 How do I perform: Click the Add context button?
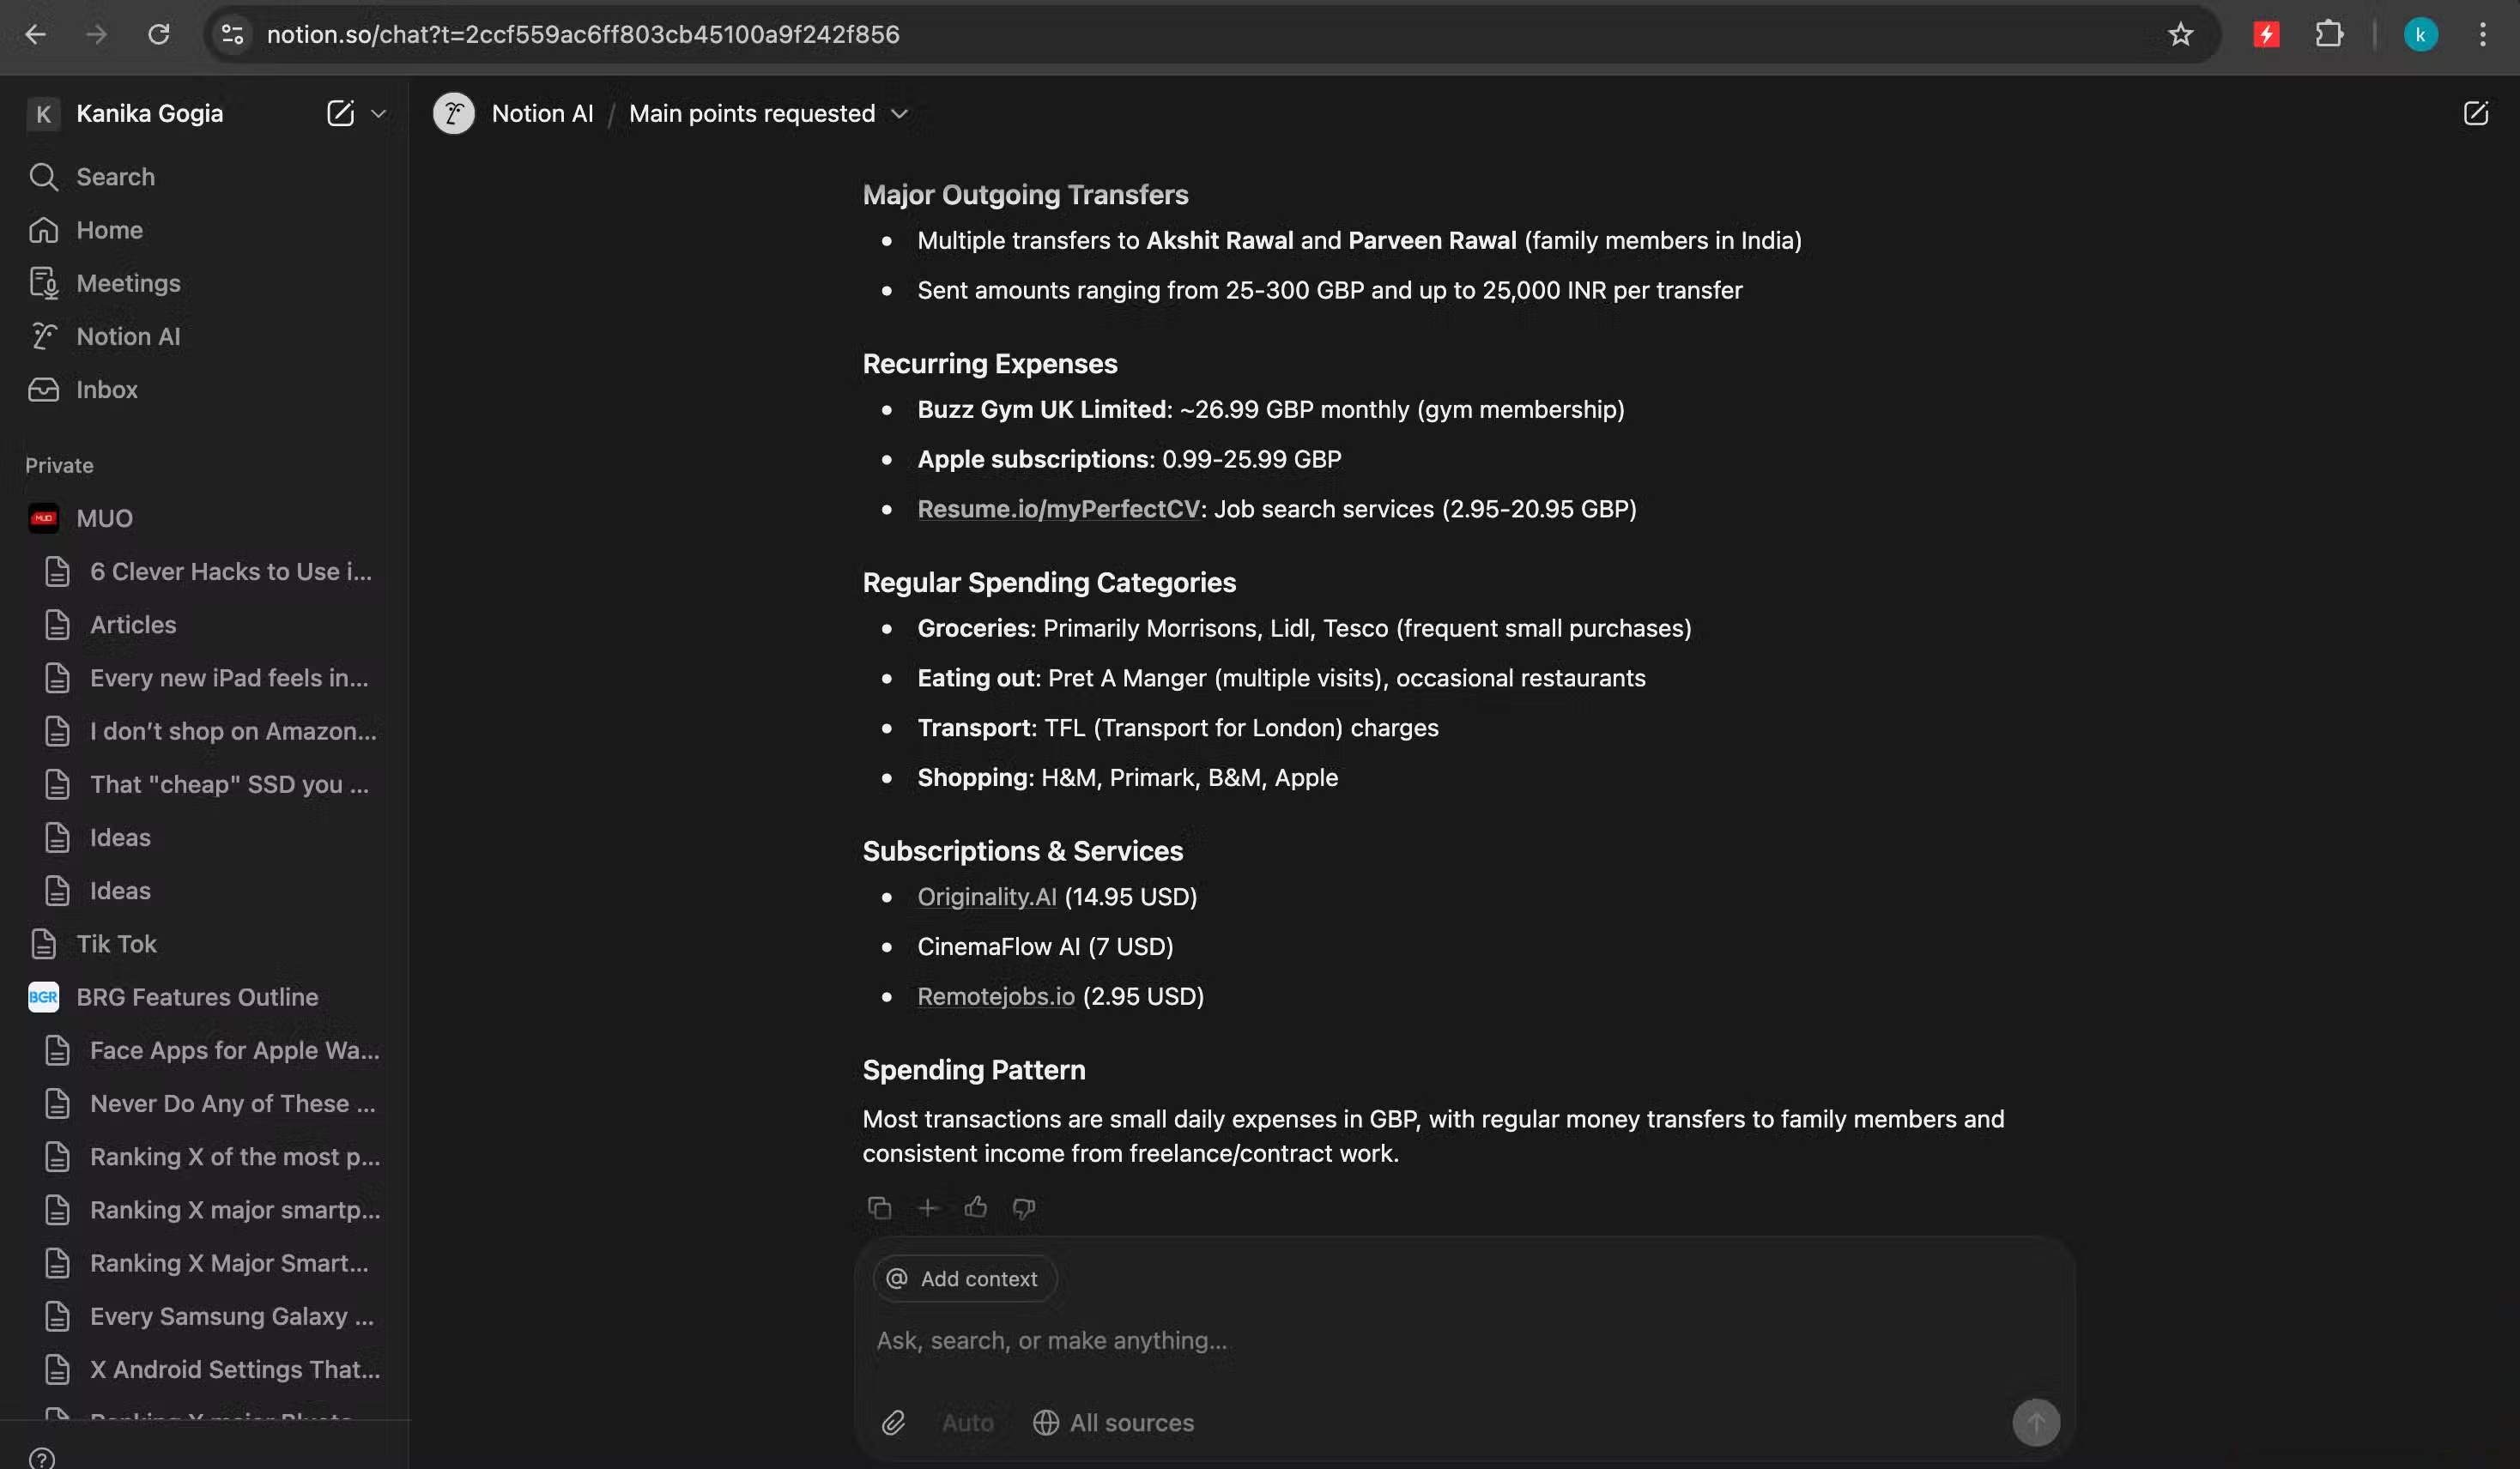pyautogui.click(x=965, y=1279)
